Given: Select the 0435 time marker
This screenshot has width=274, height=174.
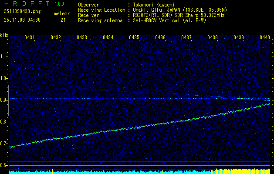Looking at the screenshot, I should point(134,38).
